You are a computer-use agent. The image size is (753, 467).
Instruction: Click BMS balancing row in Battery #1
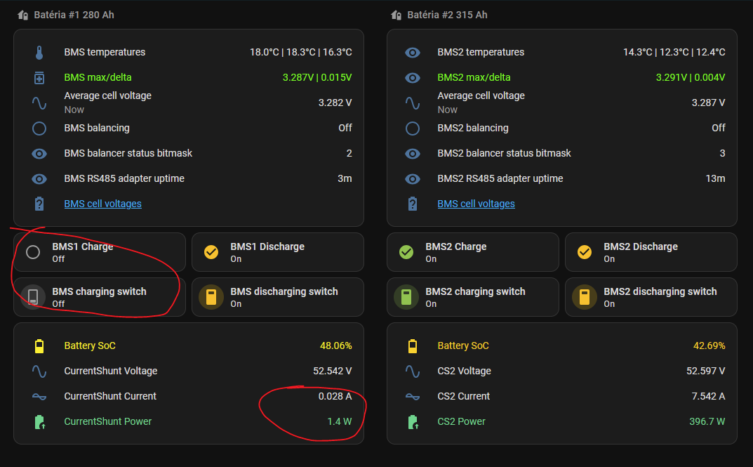coord(189,129)
